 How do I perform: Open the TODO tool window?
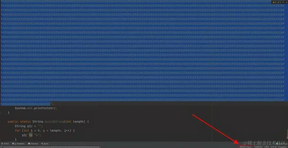[5, 143]
